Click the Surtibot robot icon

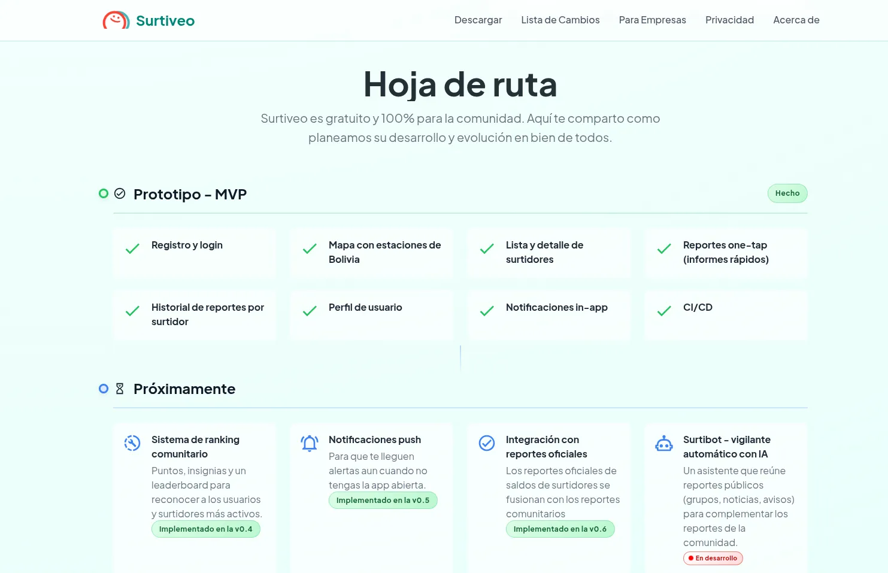point(664,443)
